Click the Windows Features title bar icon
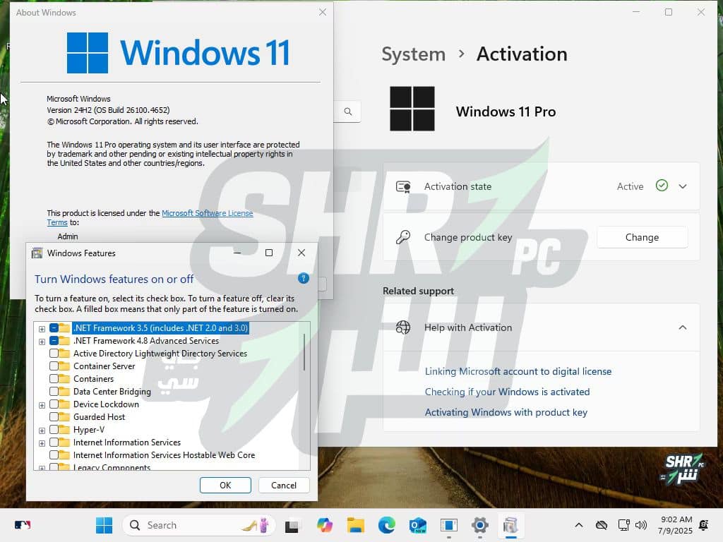The height and width of the screenshot is (542, 723). 37,253
